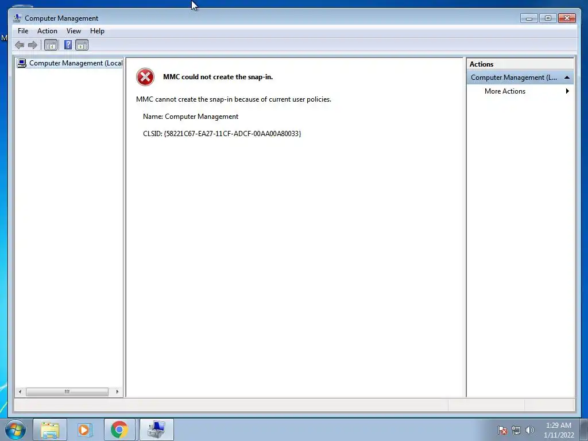Viewport: 588px width, 441px height.
Task: Toggle the Show/Hide Action Pane icon
Action: (82, 45)
